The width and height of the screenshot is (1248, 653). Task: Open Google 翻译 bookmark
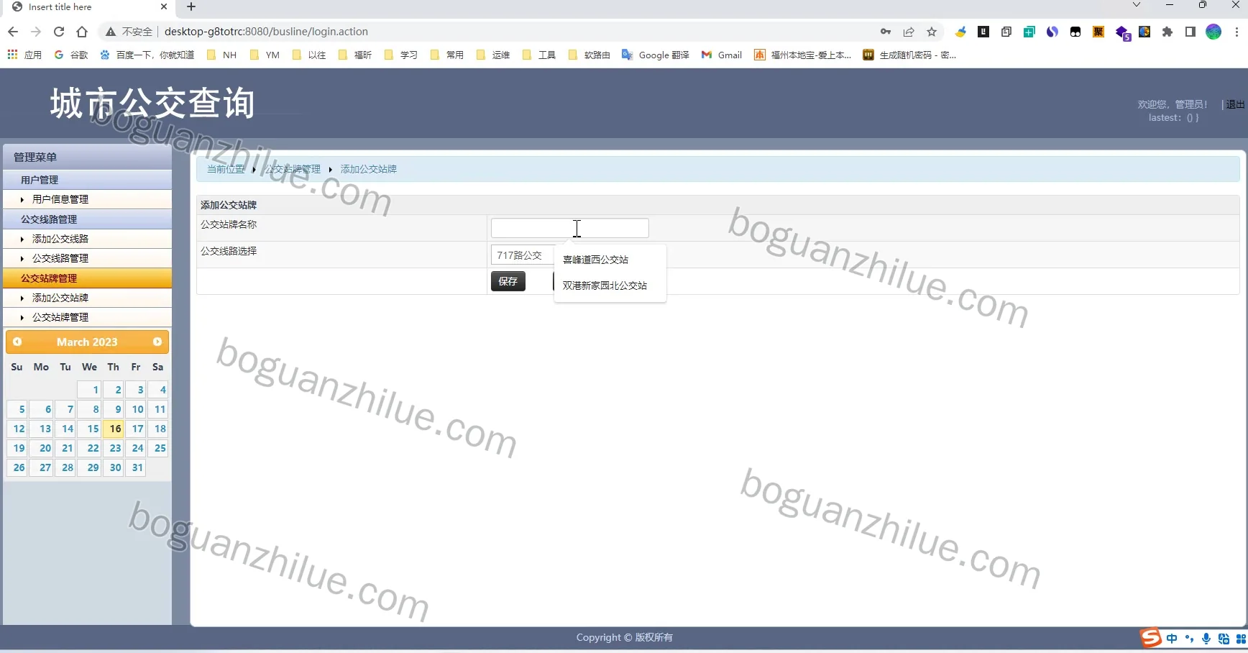(656, 55)
